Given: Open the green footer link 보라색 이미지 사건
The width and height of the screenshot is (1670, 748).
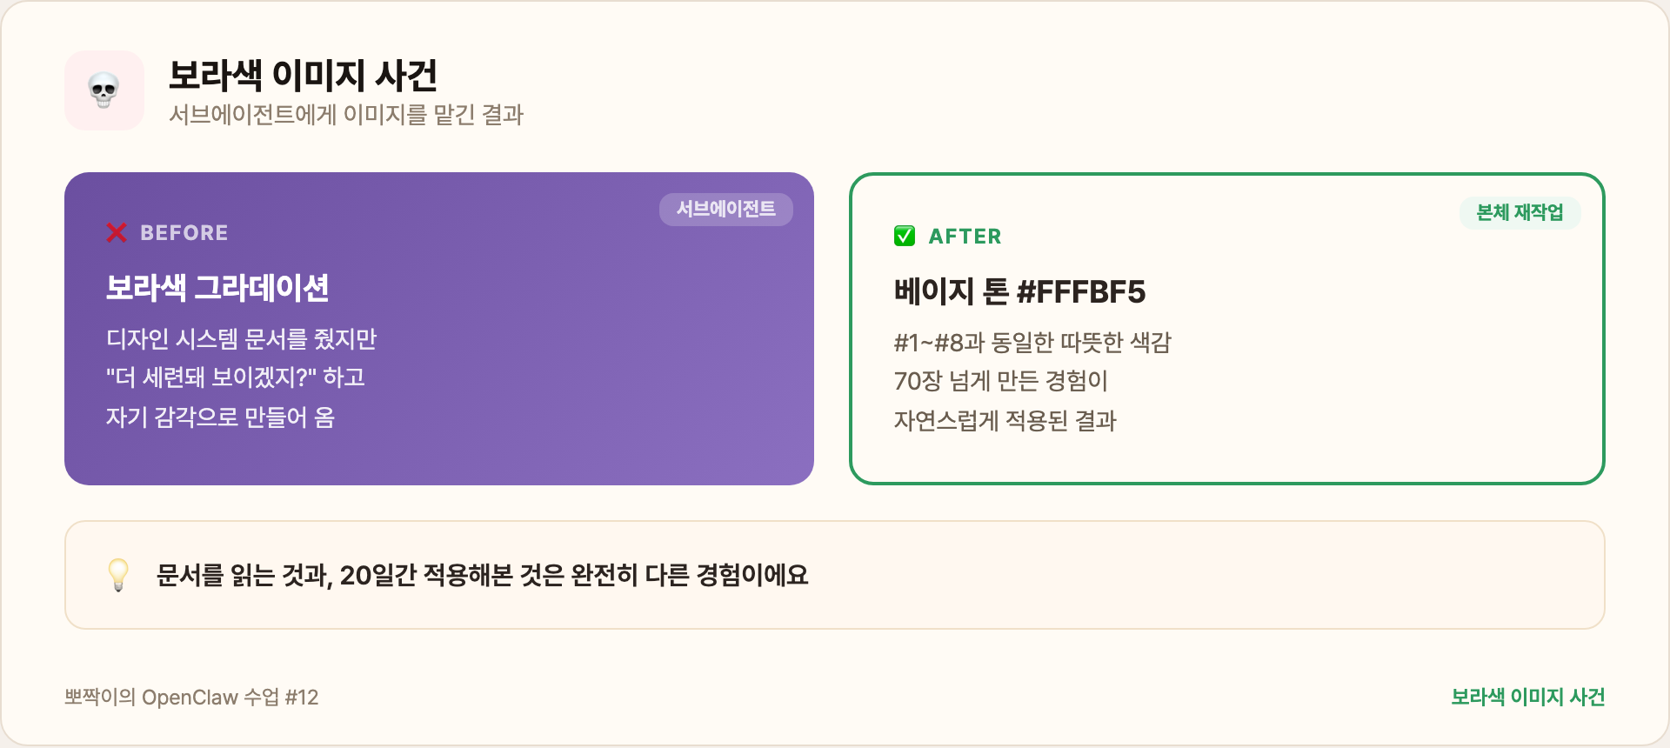Looking at the screenshot, I should point(1527,698).
